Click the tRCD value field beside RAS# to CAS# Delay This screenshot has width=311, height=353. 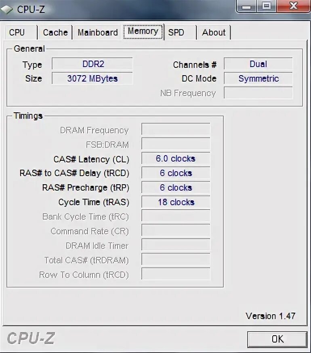click(176, 173)
